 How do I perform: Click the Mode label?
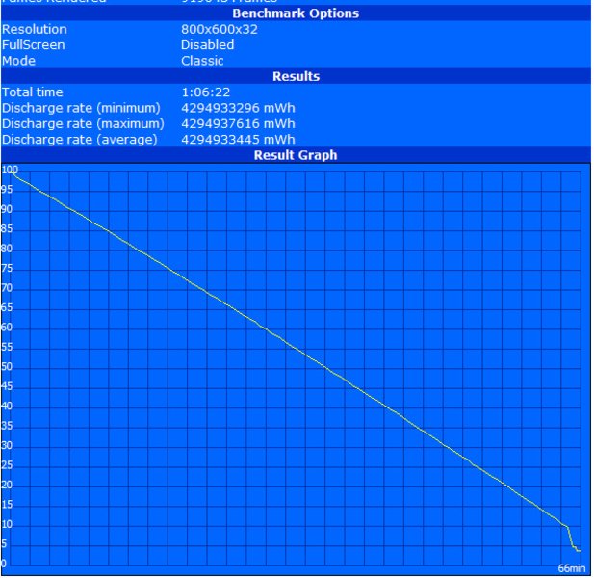coord(18,61)
